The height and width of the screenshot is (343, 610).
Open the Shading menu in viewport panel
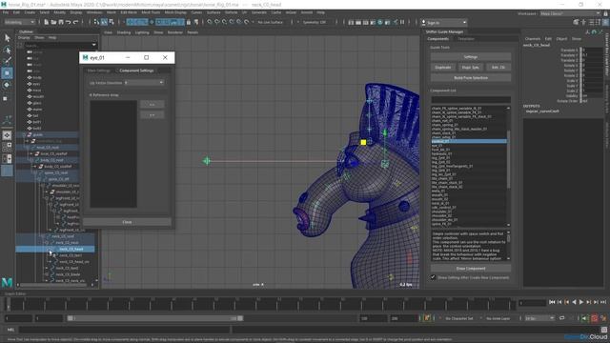point(124,32)
